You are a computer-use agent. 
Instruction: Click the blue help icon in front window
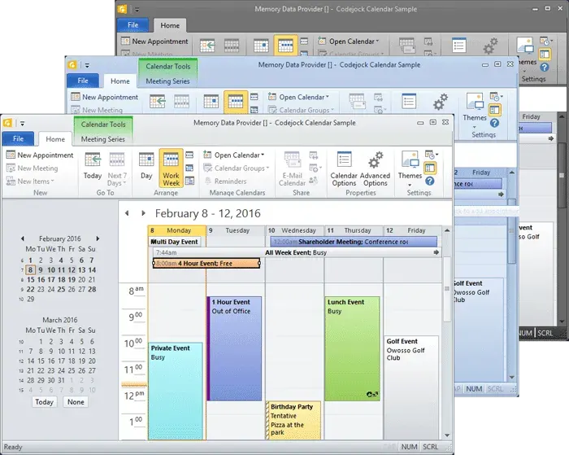tap(430, 181)
